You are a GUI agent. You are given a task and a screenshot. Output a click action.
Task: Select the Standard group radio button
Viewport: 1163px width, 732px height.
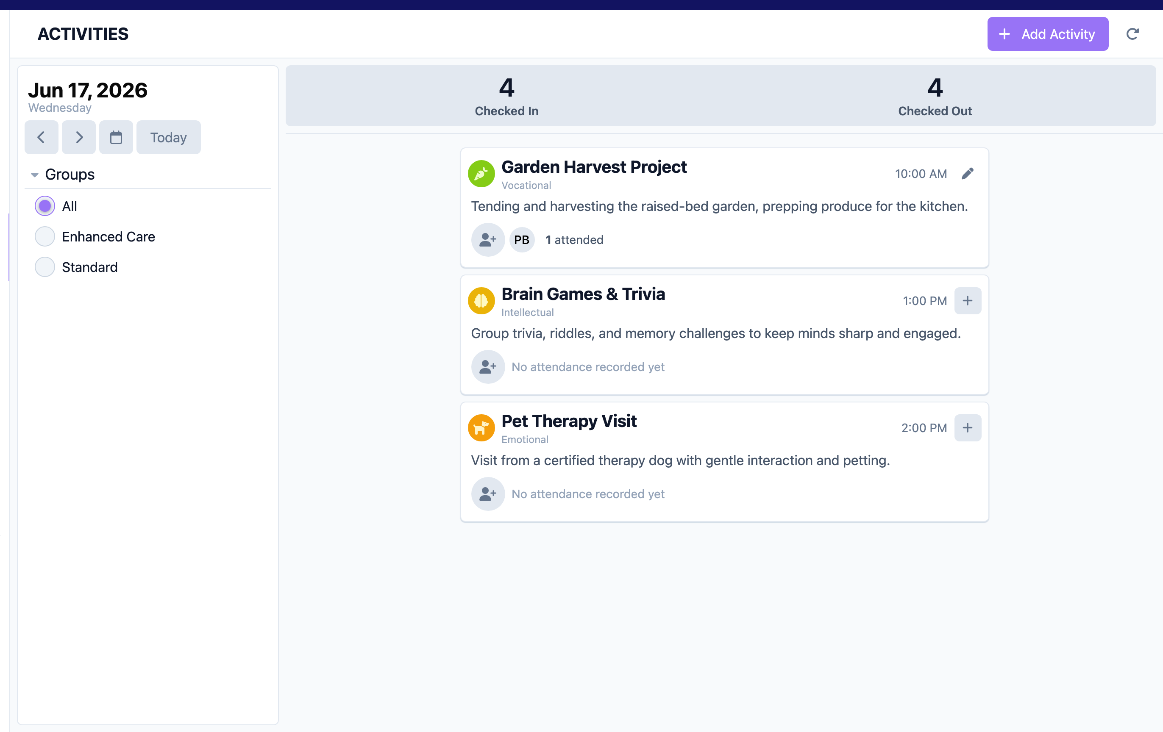(x=45, y=267)
